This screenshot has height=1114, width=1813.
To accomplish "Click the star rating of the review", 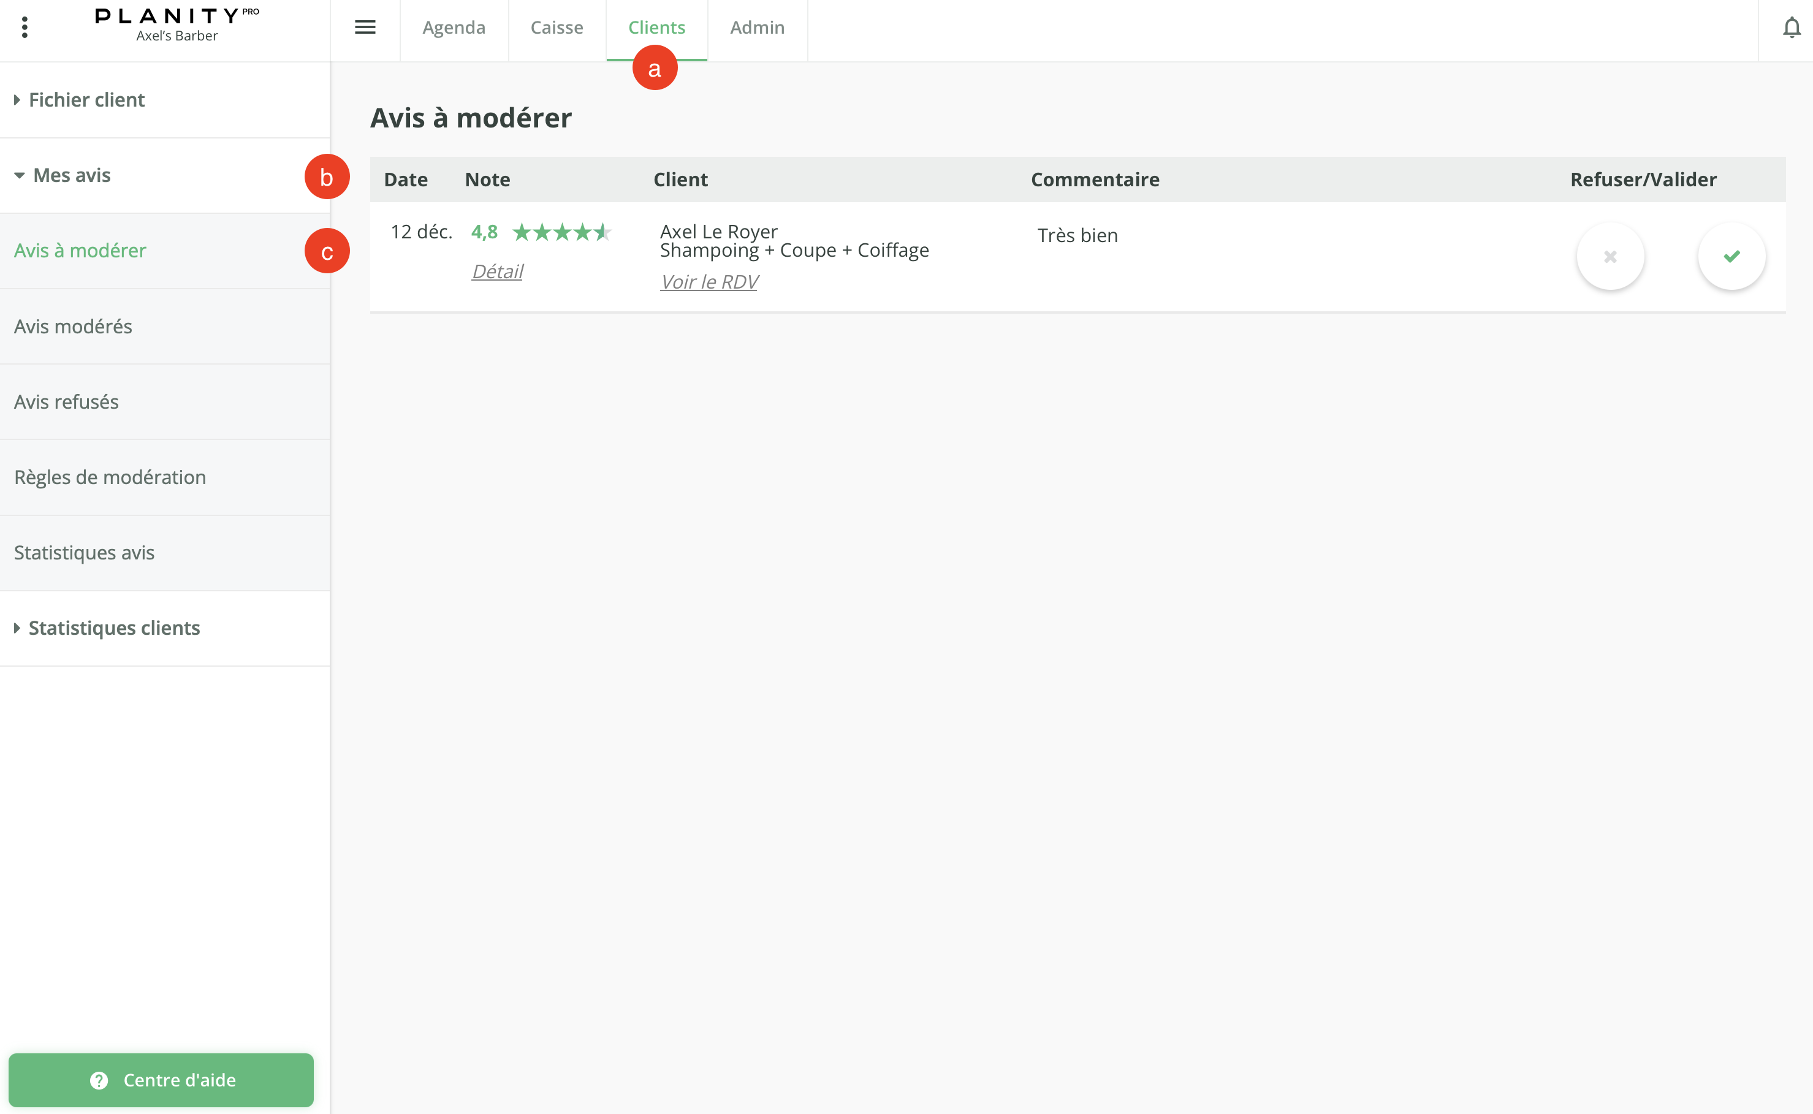I will pyautogui.click(x=561, y=233).
